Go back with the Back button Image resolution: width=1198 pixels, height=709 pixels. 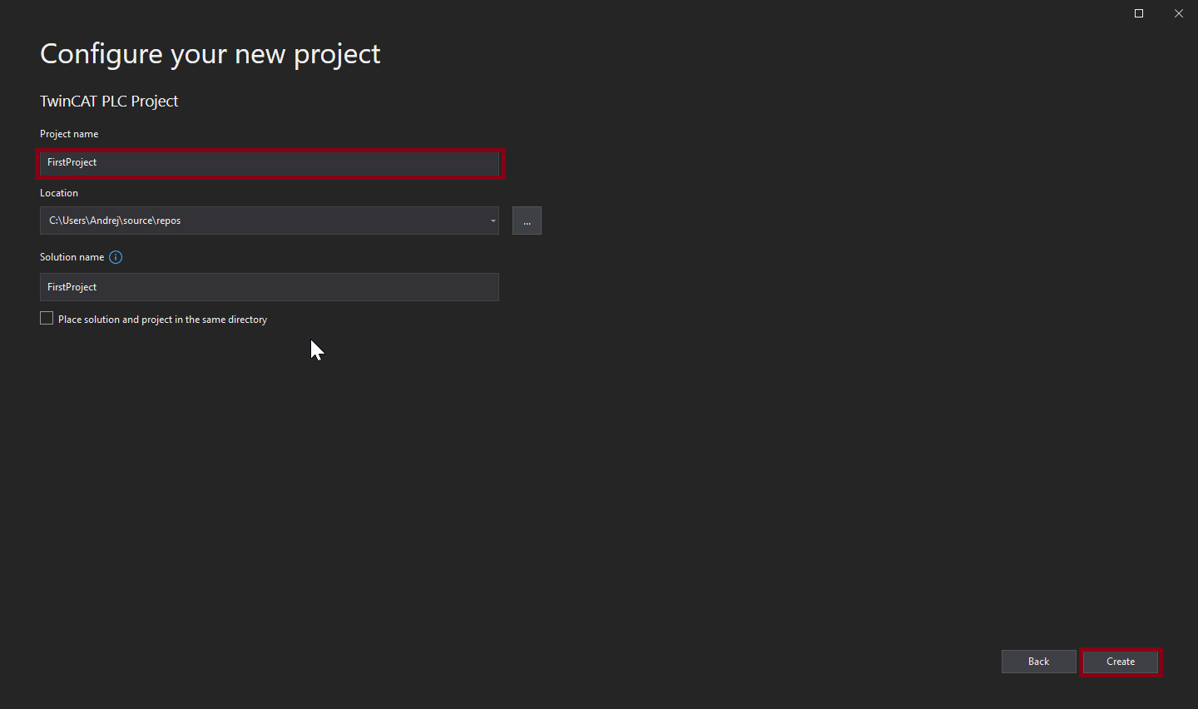[1038, 662]
